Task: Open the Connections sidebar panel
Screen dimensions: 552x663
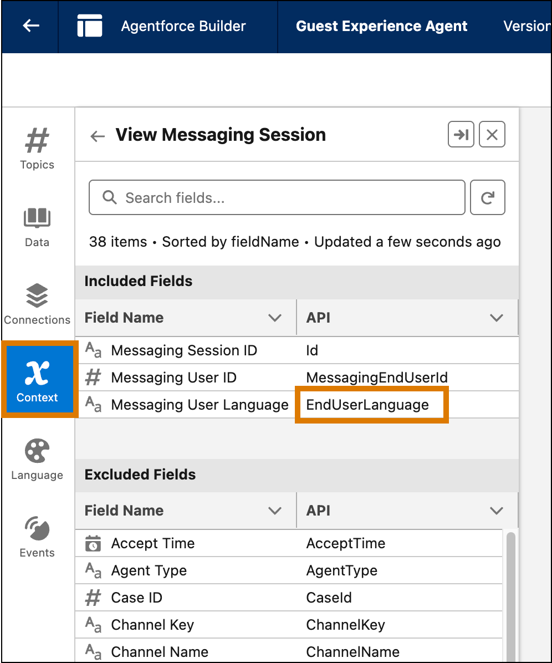Action: (x=37, y=304)
